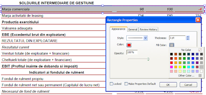This screenshot has width=206, height=95.
Task: Open the Review History tab
Action: click(148, 30)
